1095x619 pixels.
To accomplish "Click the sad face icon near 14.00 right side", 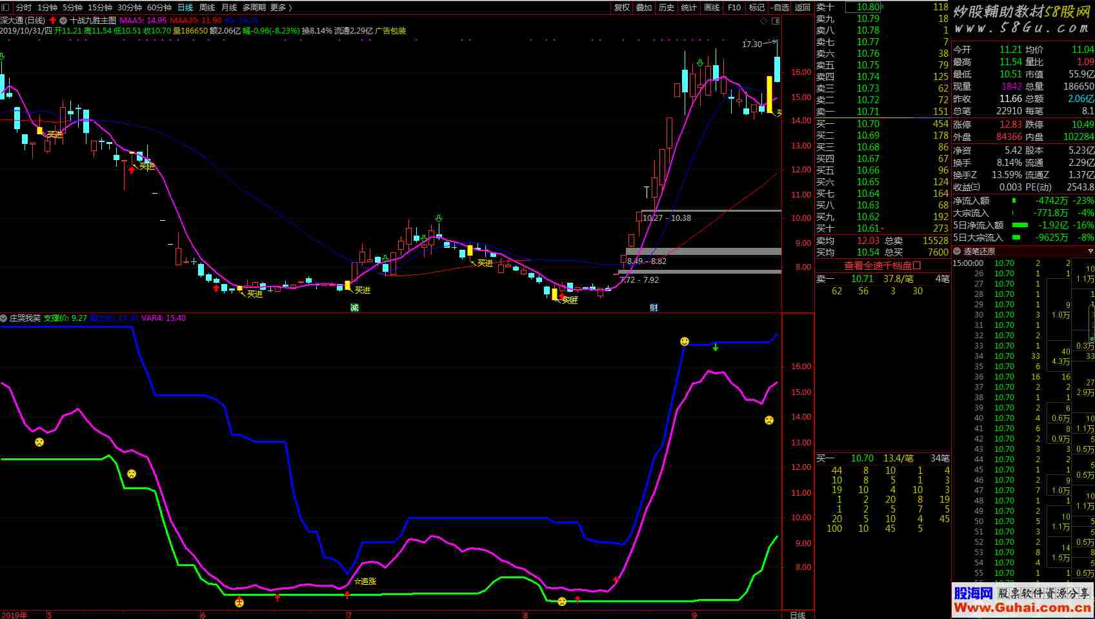I will tap(769, 420).
